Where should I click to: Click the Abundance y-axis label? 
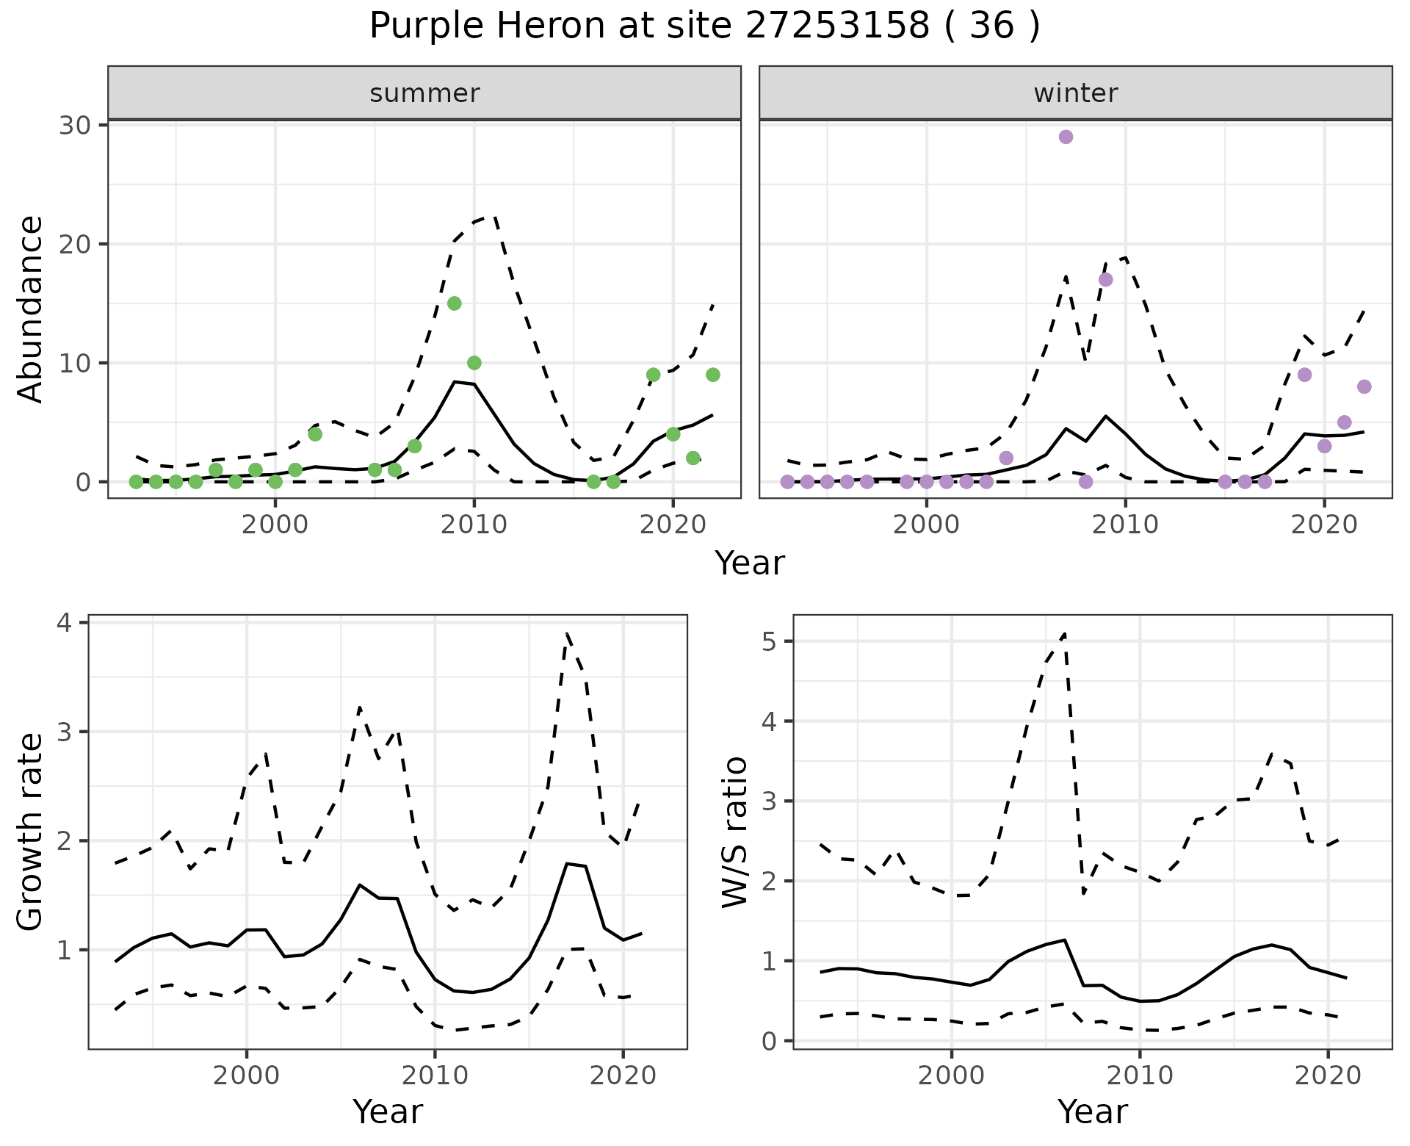pyautogui.click(x=31, y=309)
